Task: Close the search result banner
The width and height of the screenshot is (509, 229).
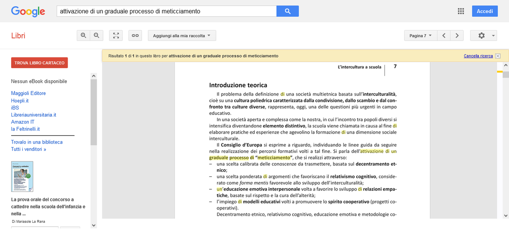Action: click(498, 56)
